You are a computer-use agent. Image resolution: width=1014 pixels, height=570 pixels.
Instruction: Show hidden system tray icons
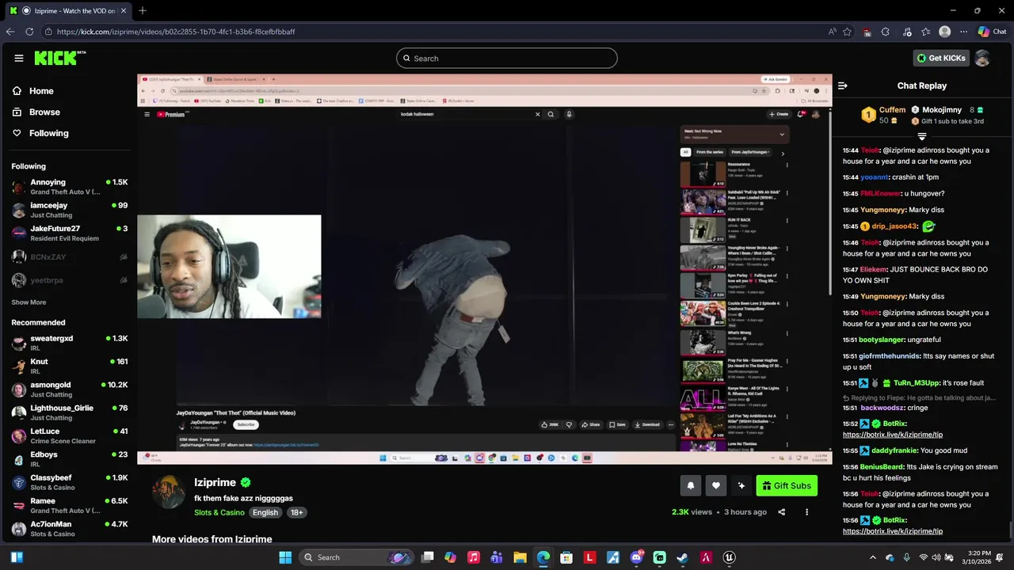click(x=873, y=557)
